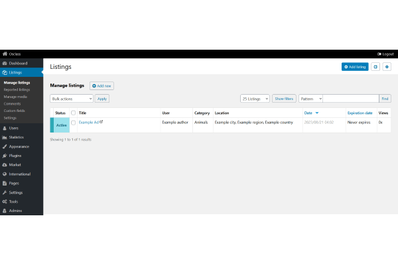Click the help icon beside Add listing
Screen dimensions: 398x265
click(x=375, y=67)
